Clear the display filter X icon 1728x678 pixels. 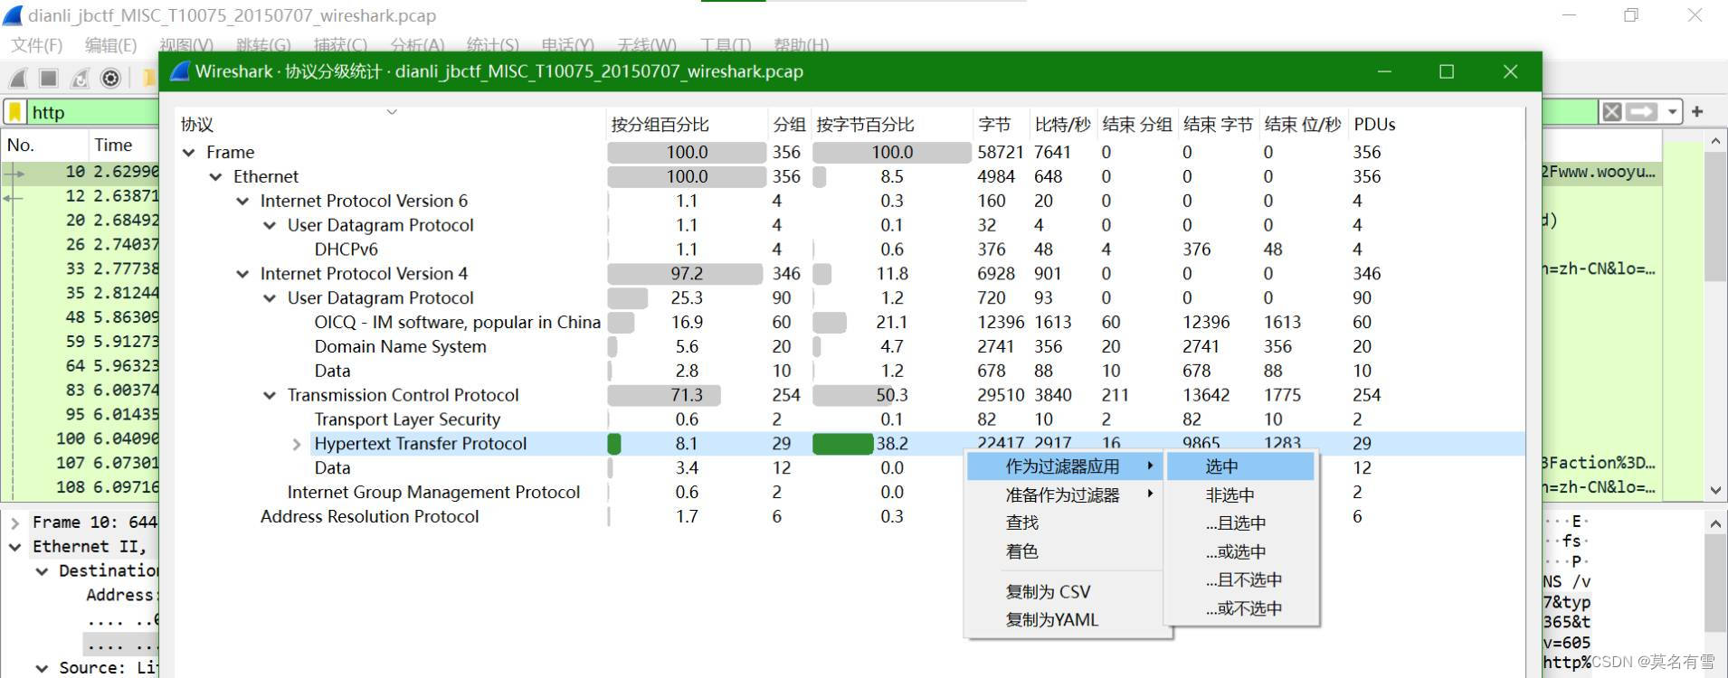click(1611, 112)
